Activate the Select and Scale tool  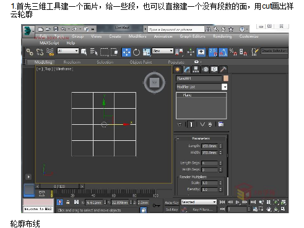click(x=146, y=52)
